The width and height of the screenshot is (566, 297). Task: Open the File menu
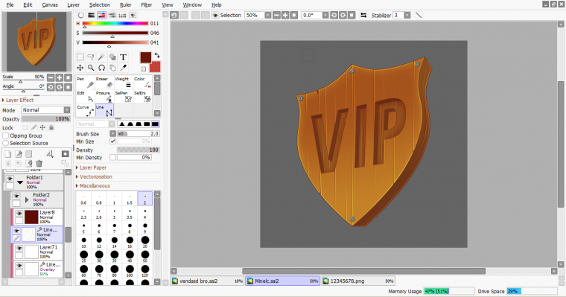(10, 4)
